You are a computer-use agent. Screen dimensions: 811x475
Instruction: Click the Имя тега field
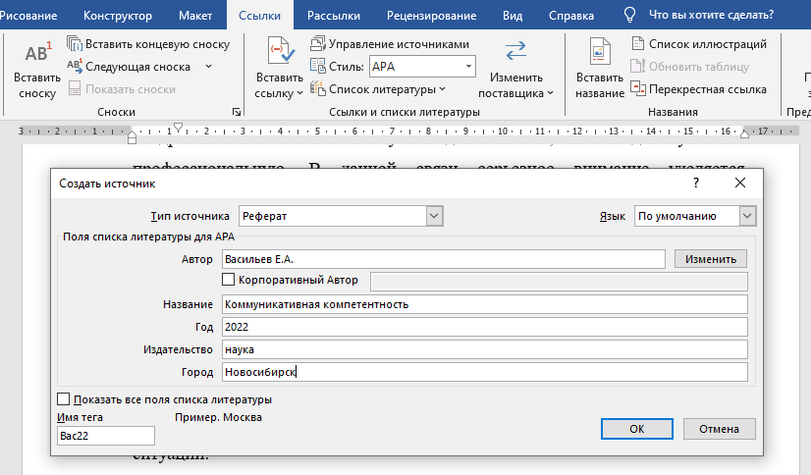[106, 436]
